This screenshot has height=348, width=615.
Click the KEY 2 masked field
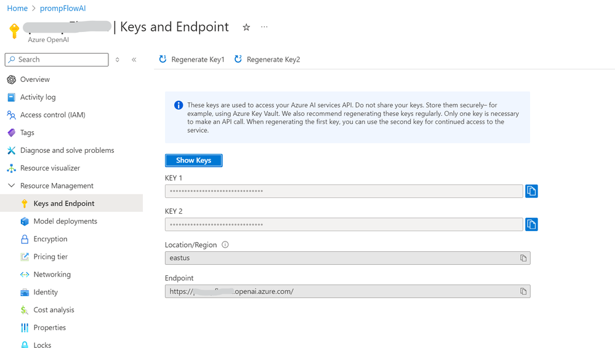click(344, 224)
